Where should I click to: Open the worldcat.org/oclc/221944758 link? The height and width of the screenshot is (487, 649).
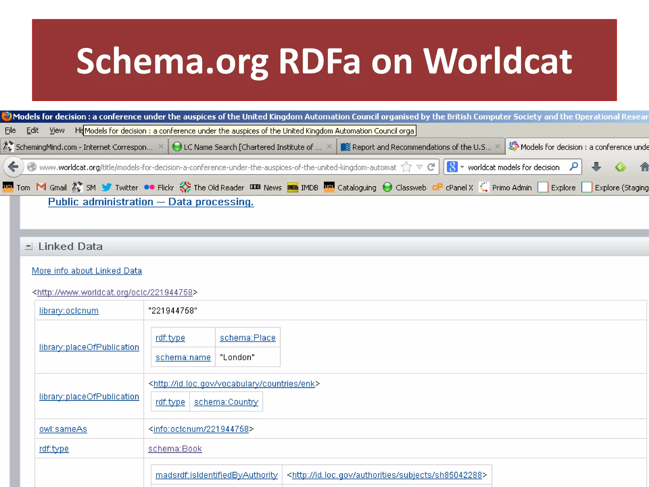[x=115, y=292]
